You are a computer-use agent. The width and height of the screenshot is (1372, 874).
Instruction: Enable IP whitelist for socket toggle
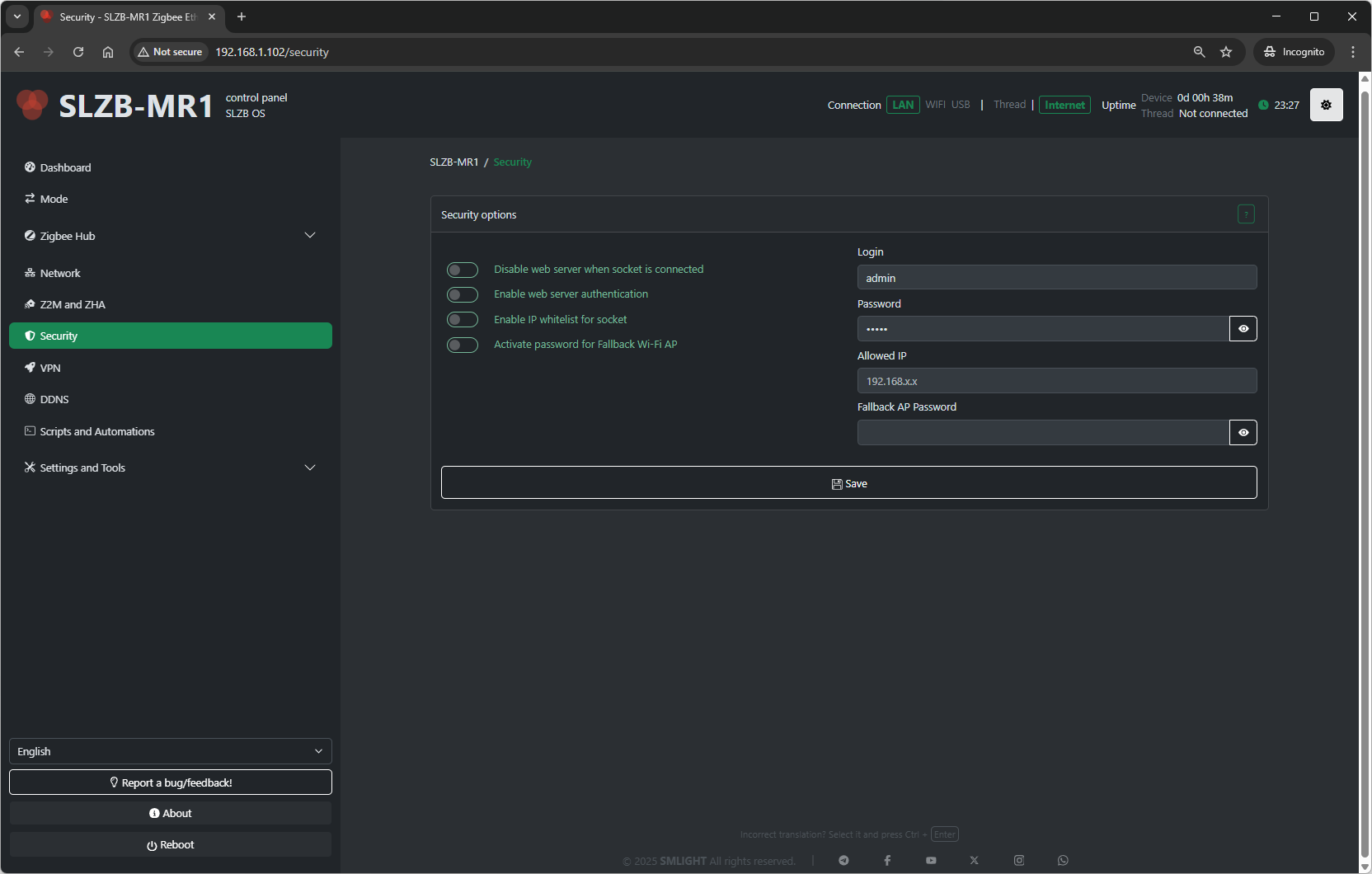pyautogui.click(x=463, y=320)
